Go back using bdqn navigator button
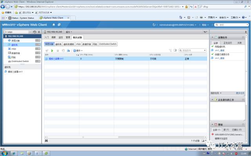 (16, 32)
